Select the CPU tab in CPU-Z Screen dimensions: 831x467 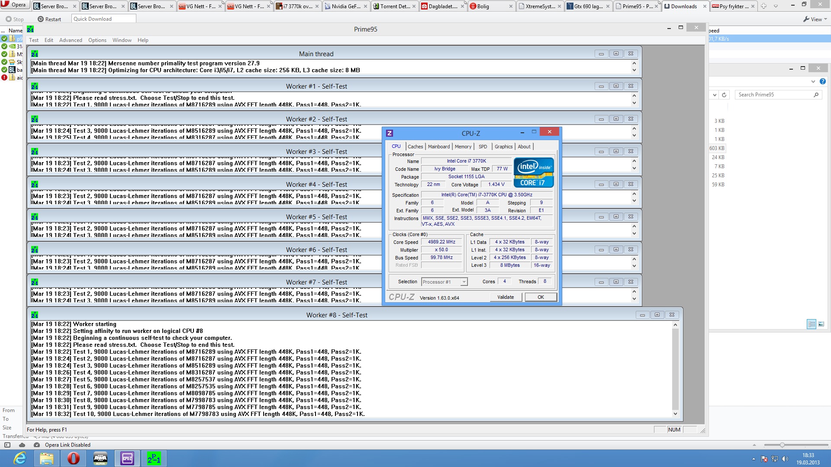pos(396,146)
